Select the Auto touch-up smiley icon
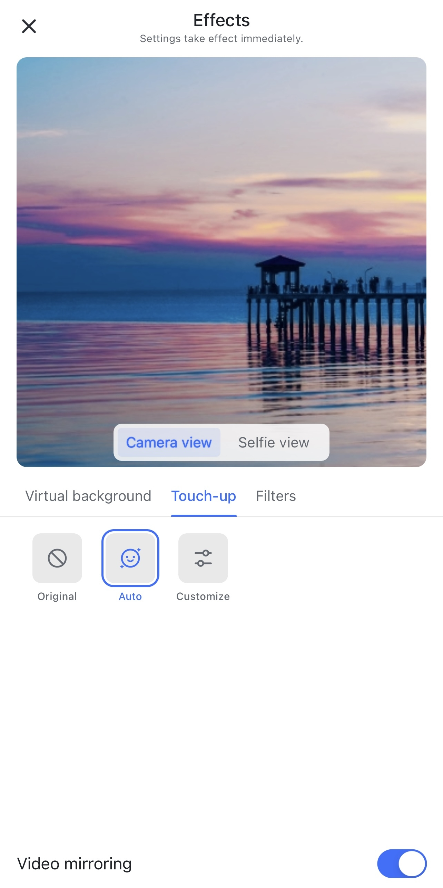This screenshot has height=888, width=443. coord(130,558)
